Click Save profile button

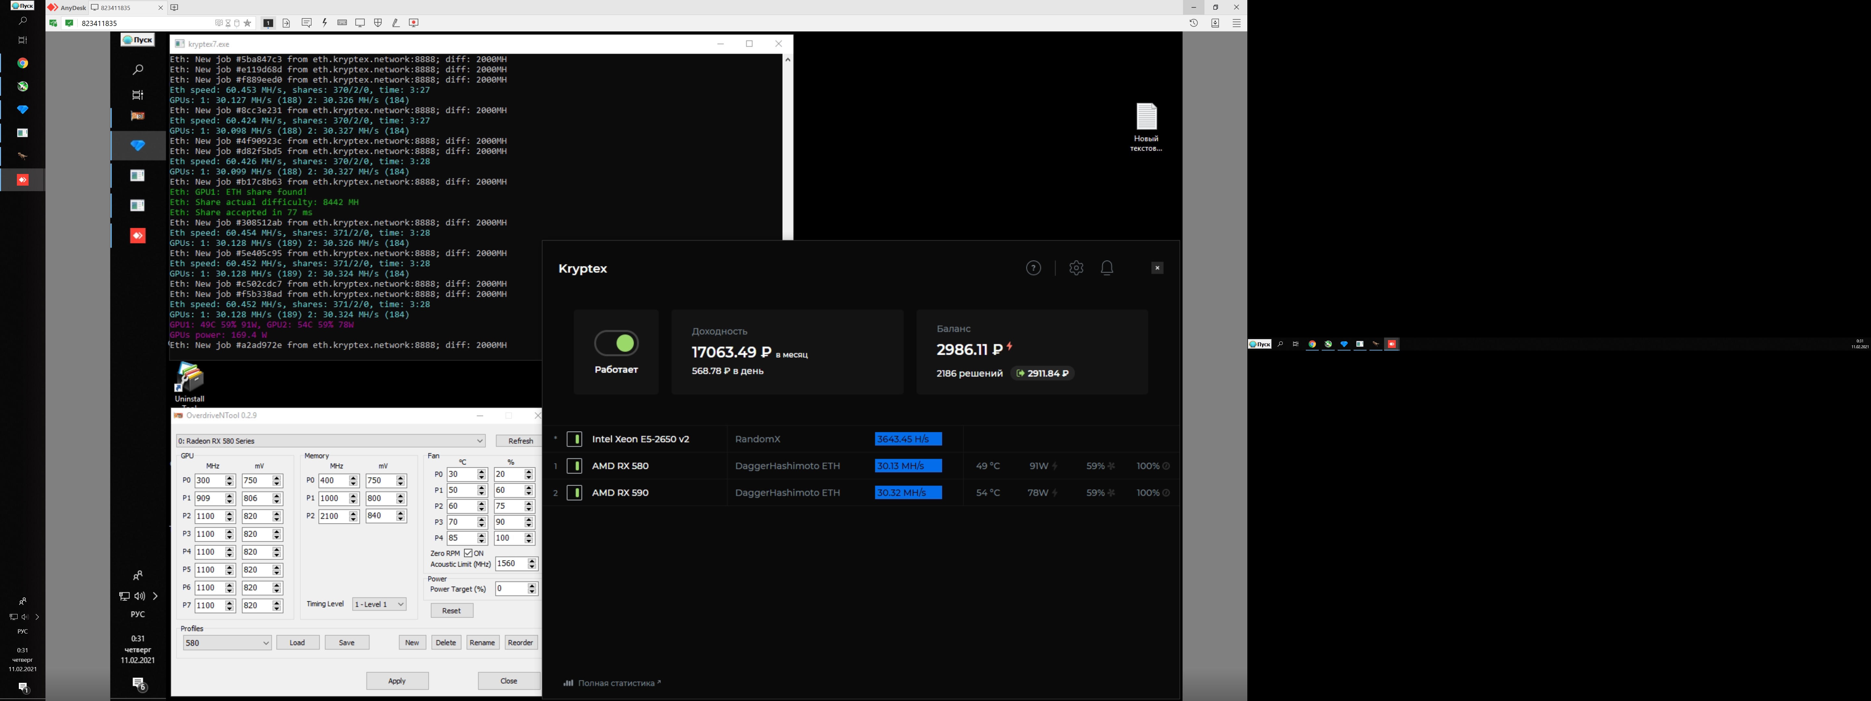347,643
